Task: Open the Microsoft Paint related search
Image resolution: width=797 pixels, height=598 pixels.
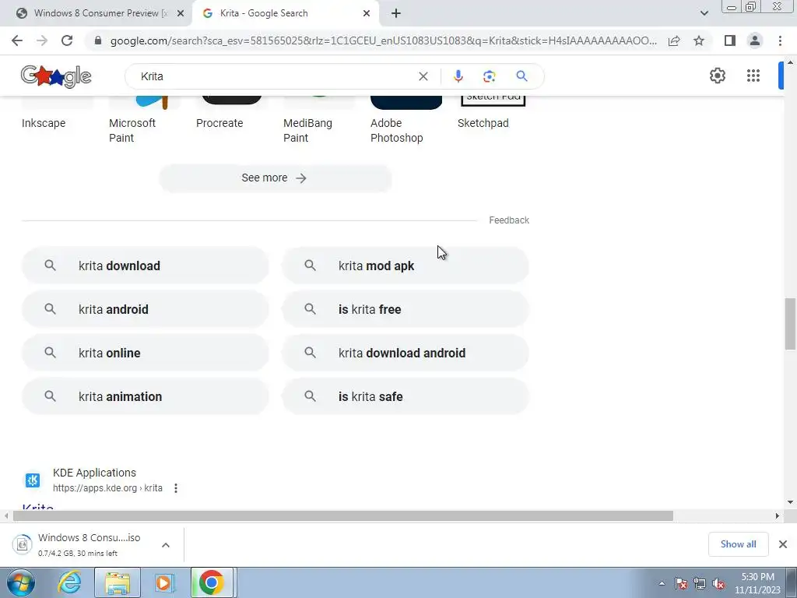Action: [x=132, y=130]
